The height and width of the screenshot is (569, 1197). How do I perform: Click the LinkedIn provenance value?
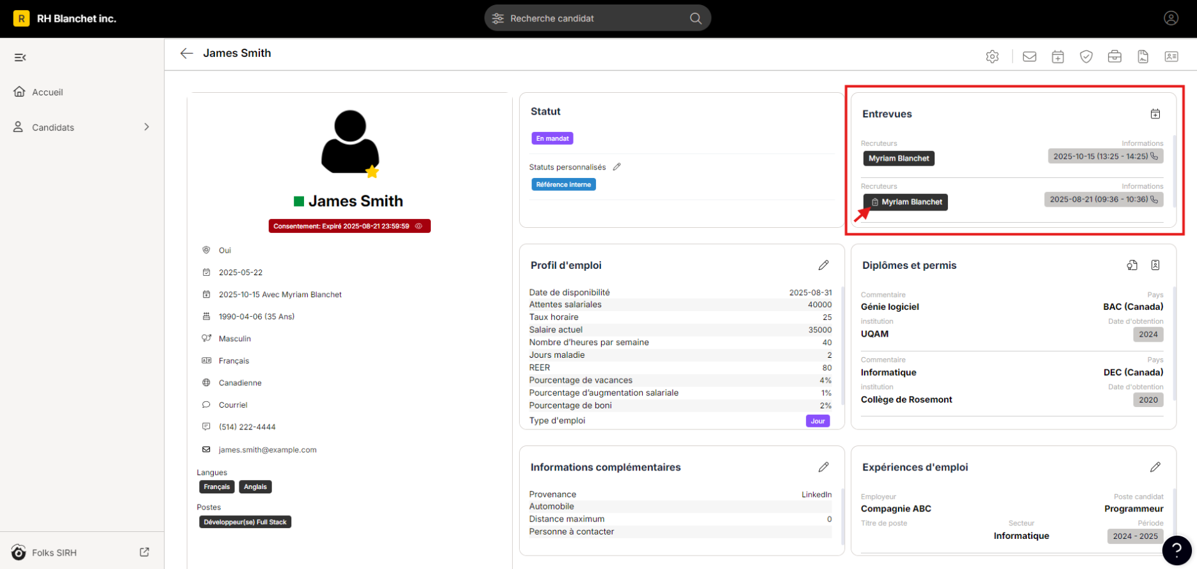[817, 494]
